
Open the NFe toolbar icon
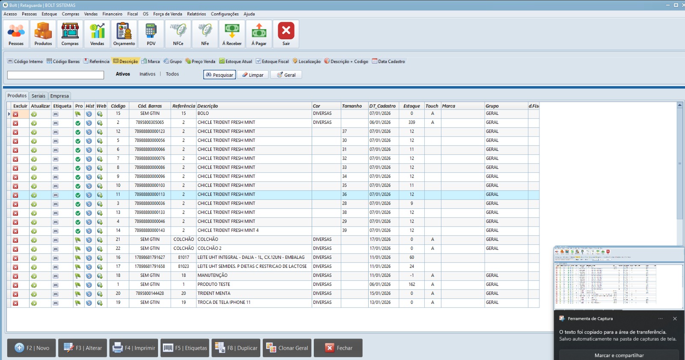pyautogui.click(x=205, y=34)
